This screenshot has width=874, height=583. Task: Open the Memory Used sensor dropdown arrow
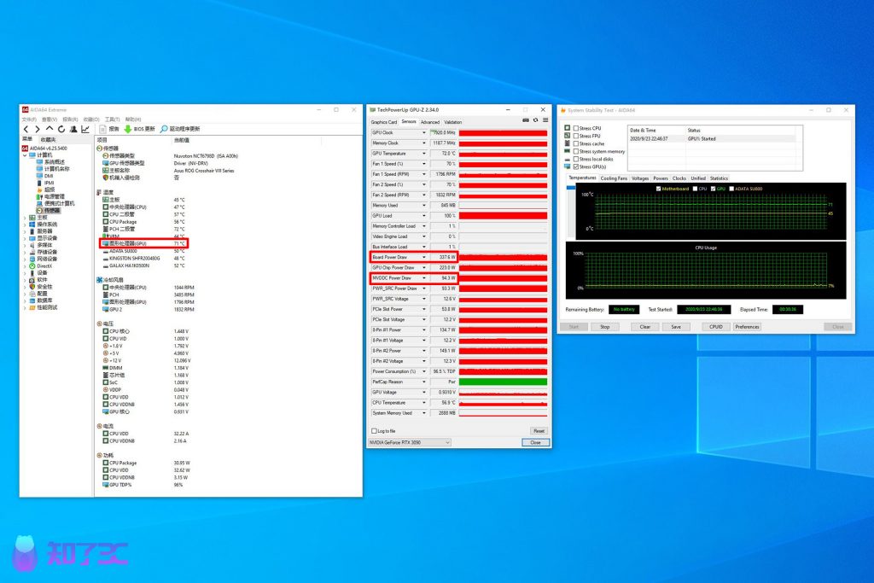point(424,206)
